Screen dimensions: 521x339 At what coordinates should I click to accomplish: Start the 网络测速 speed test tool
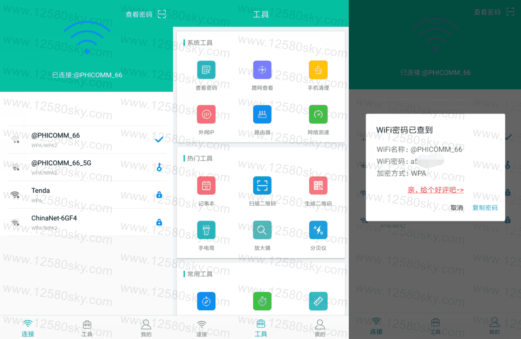pos(318,114)
